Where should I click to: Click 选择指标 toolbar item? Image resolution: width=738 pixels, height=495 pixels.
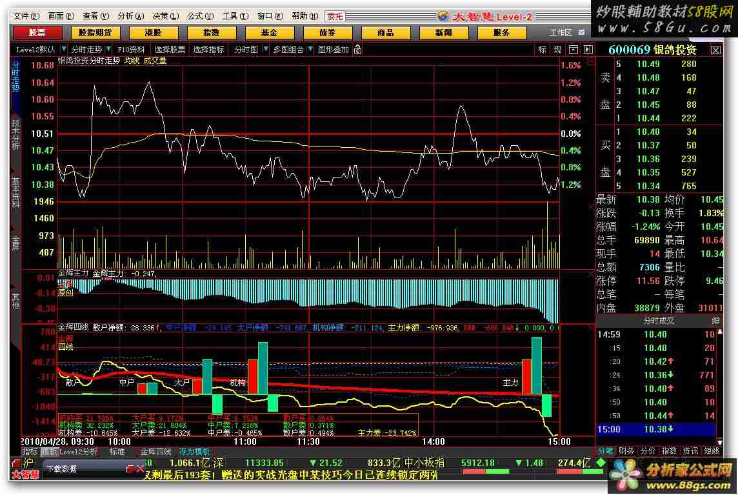[208, 49]
